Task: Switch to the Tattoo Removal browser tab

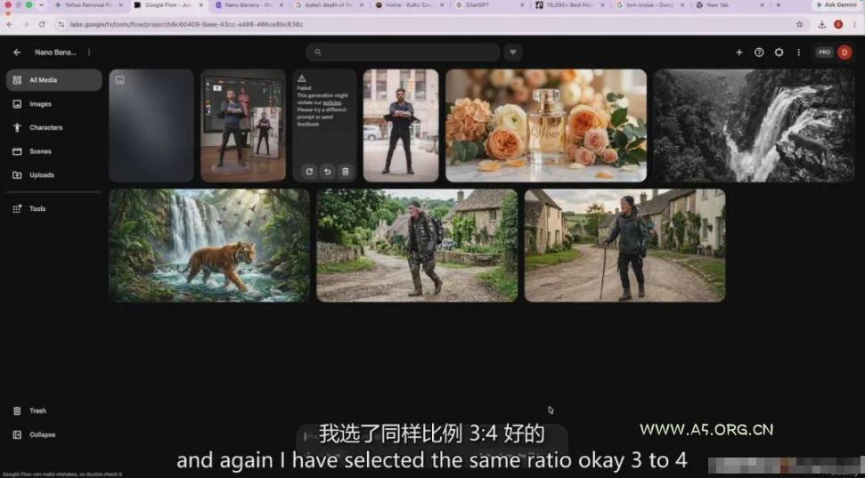Action: tap(87, 5)
